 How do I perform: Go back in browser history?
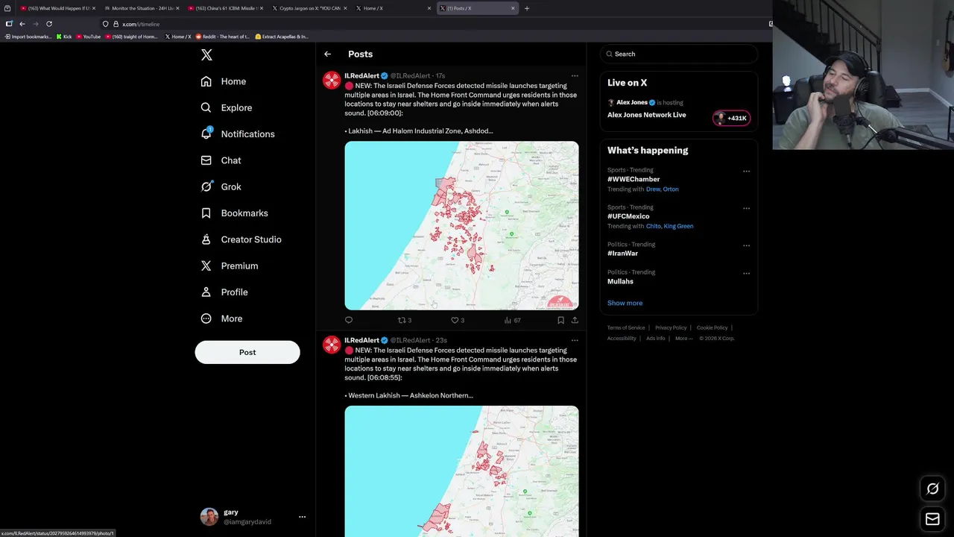tap(22, 24)
